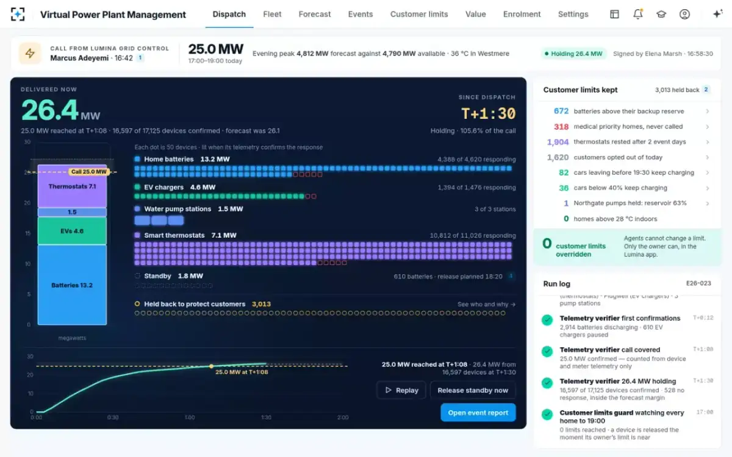Click green check beside 26.4 MW holding entry

point(547,383)
